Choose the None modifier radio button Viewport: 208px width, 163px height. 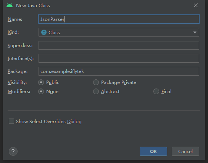coord(41,92)
